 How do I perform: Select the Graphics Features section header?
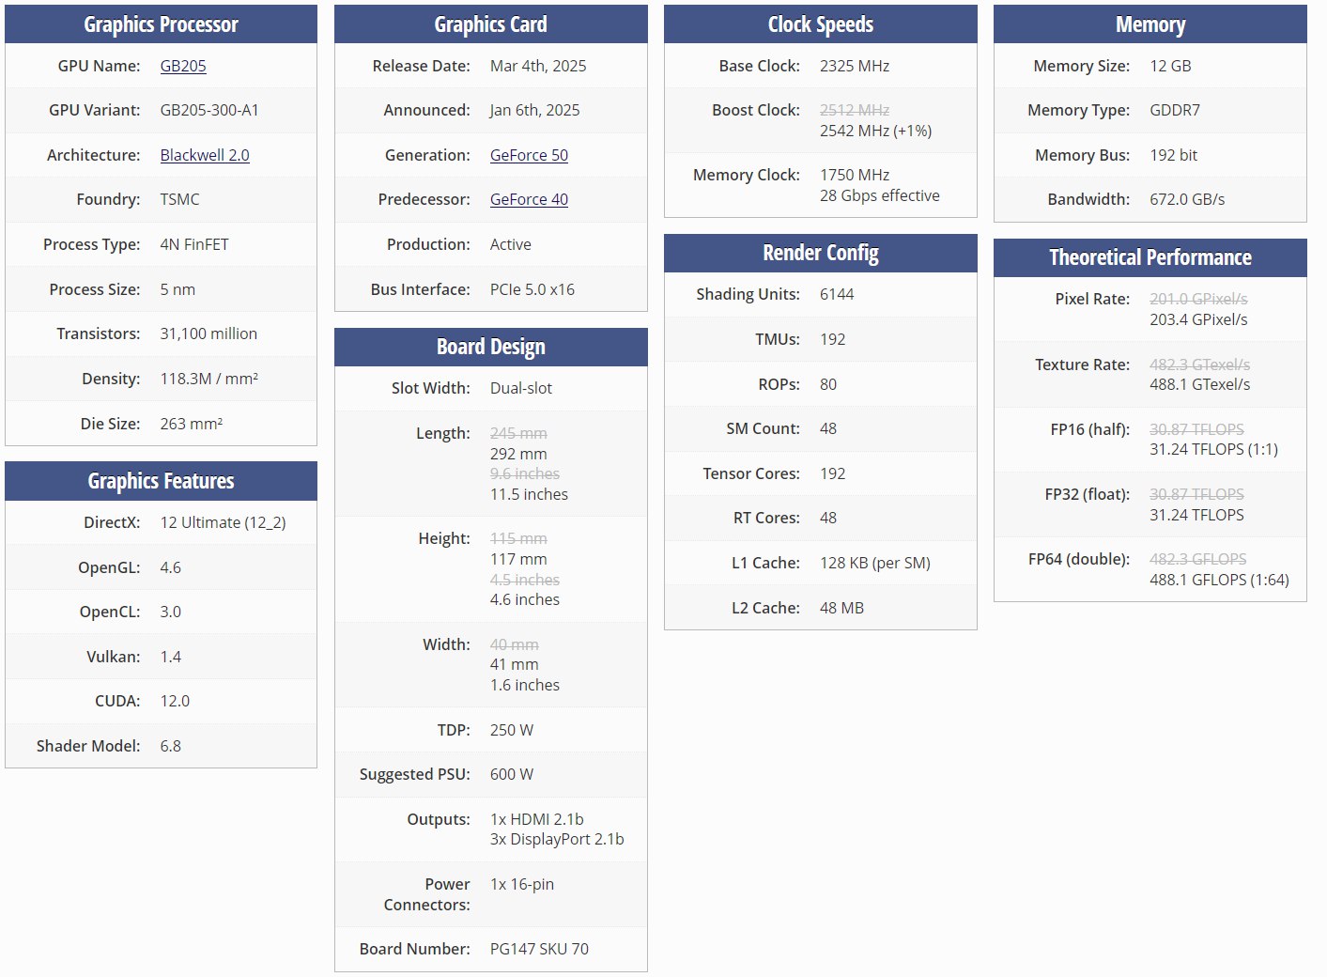[x=161, y=481]
